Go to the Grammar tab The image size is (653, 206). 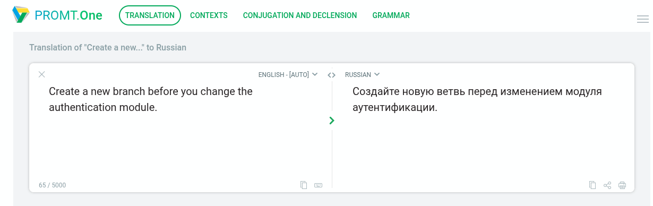point(391,15)
